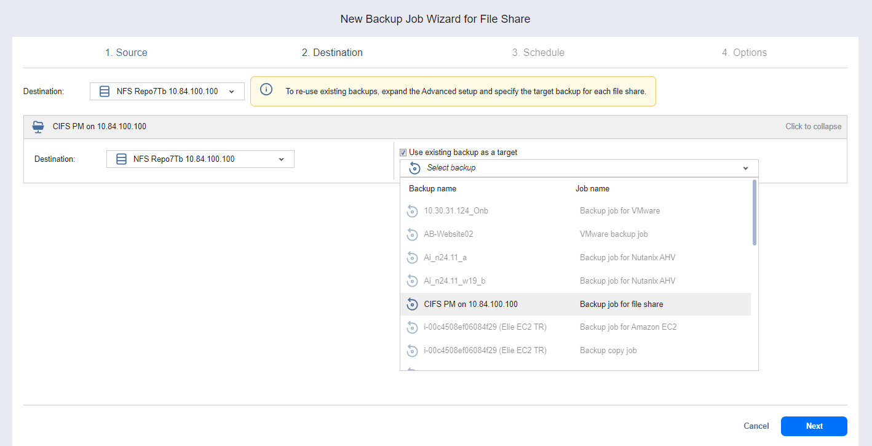Go to the 1. Source step
This screenshot has height=446, width=872.
click(x=126, y=53)
